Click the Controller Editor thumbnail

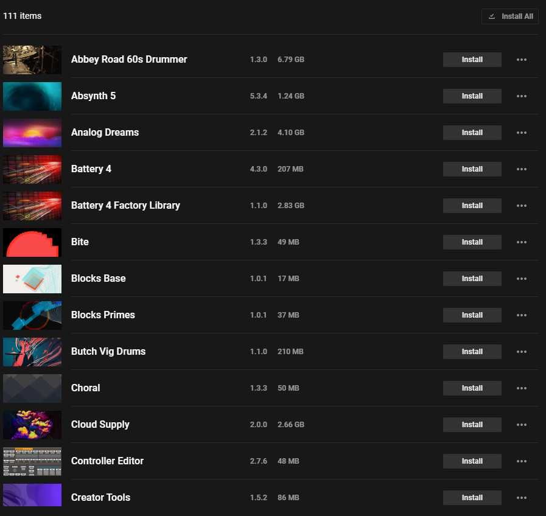tap(32, 461)
